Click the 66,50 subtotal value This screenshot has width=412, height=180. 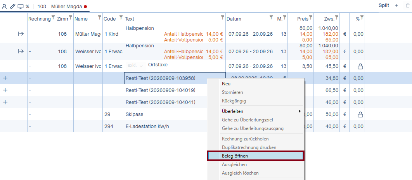(x=332, y=90)
